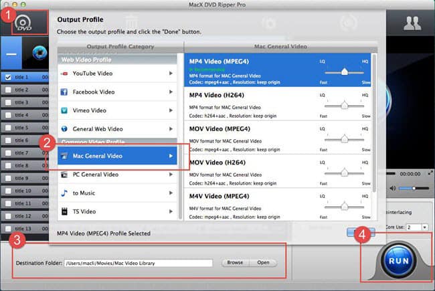Viewport: 435px width, 291px height.
Task: Expand the Mac General Video arrow
Action: tap(171, 156)
